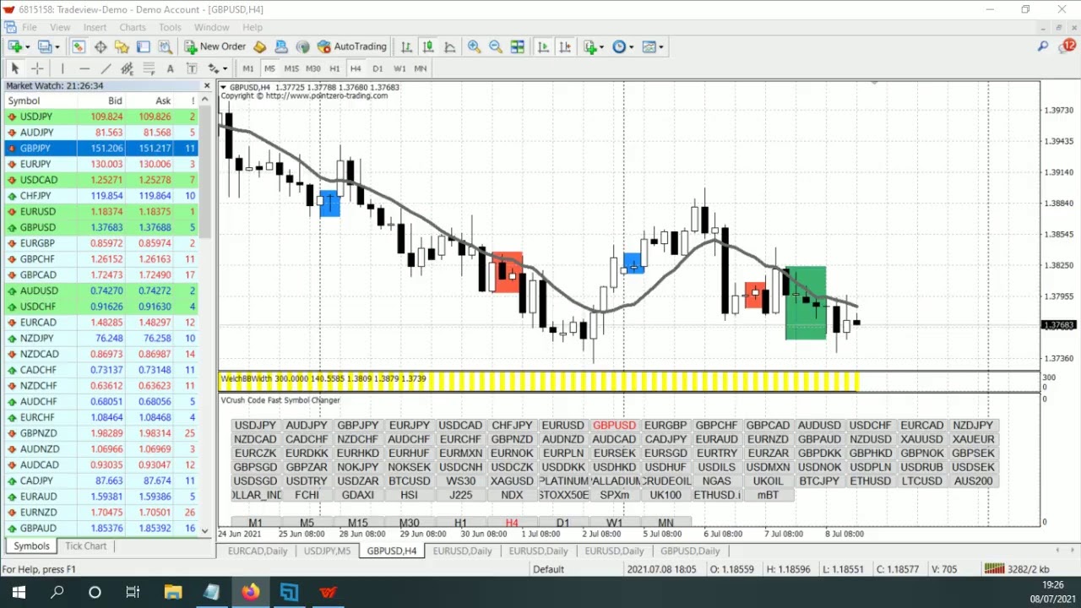Switch to the Tick Chart tab
This screenshot has width=1081, height=608.
click(85, 546)
